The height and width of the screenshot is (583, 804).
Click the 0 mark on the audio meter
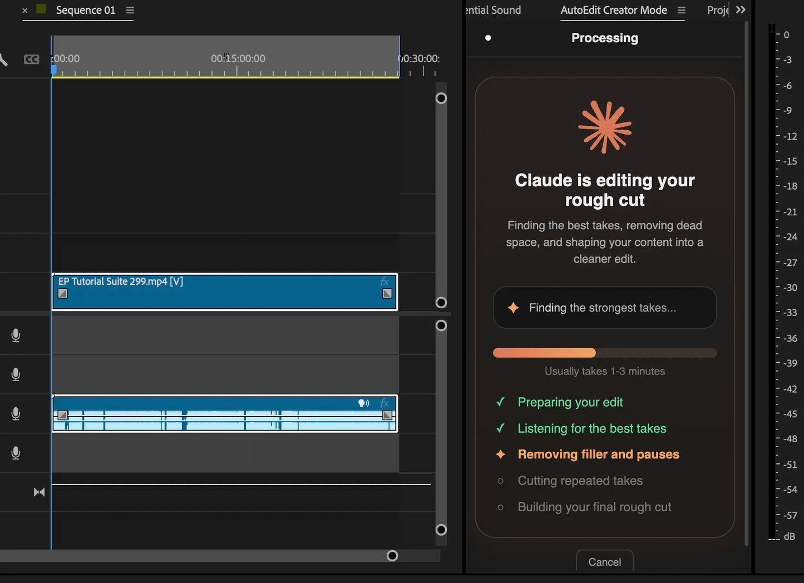pyautogui.click(x=786, y=34)
